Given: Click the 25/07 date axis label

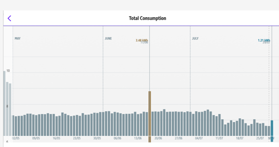Looking at the screenshot, I should pos(260,138).
